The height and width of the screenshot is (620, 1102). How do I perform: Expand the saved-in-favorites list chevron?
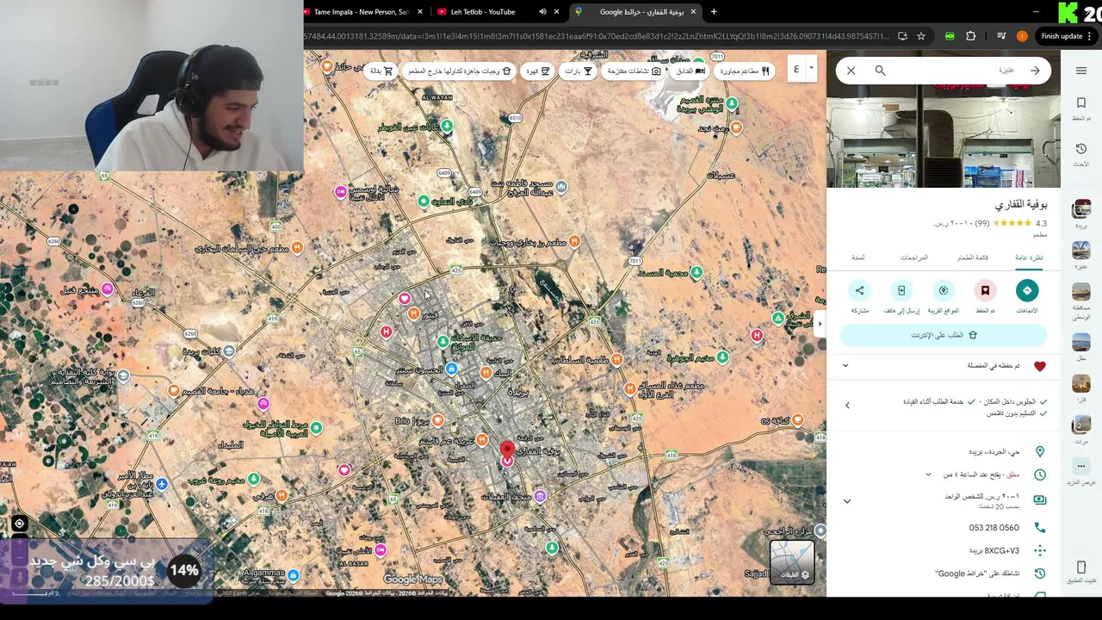click(845, 366)
